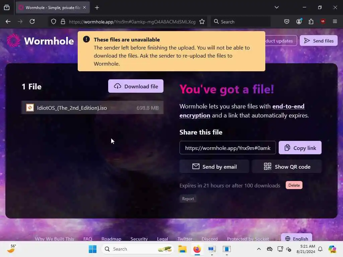Open the Copilot preview taskbar icon
Image resolution: width=343 pixels, height=257 pixels.
332,249
